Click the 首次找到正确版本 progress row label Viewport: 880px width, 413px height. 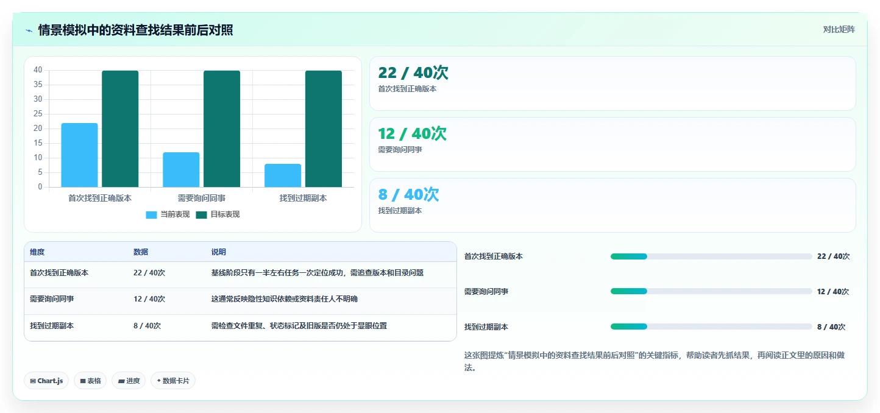coord(494,256)
